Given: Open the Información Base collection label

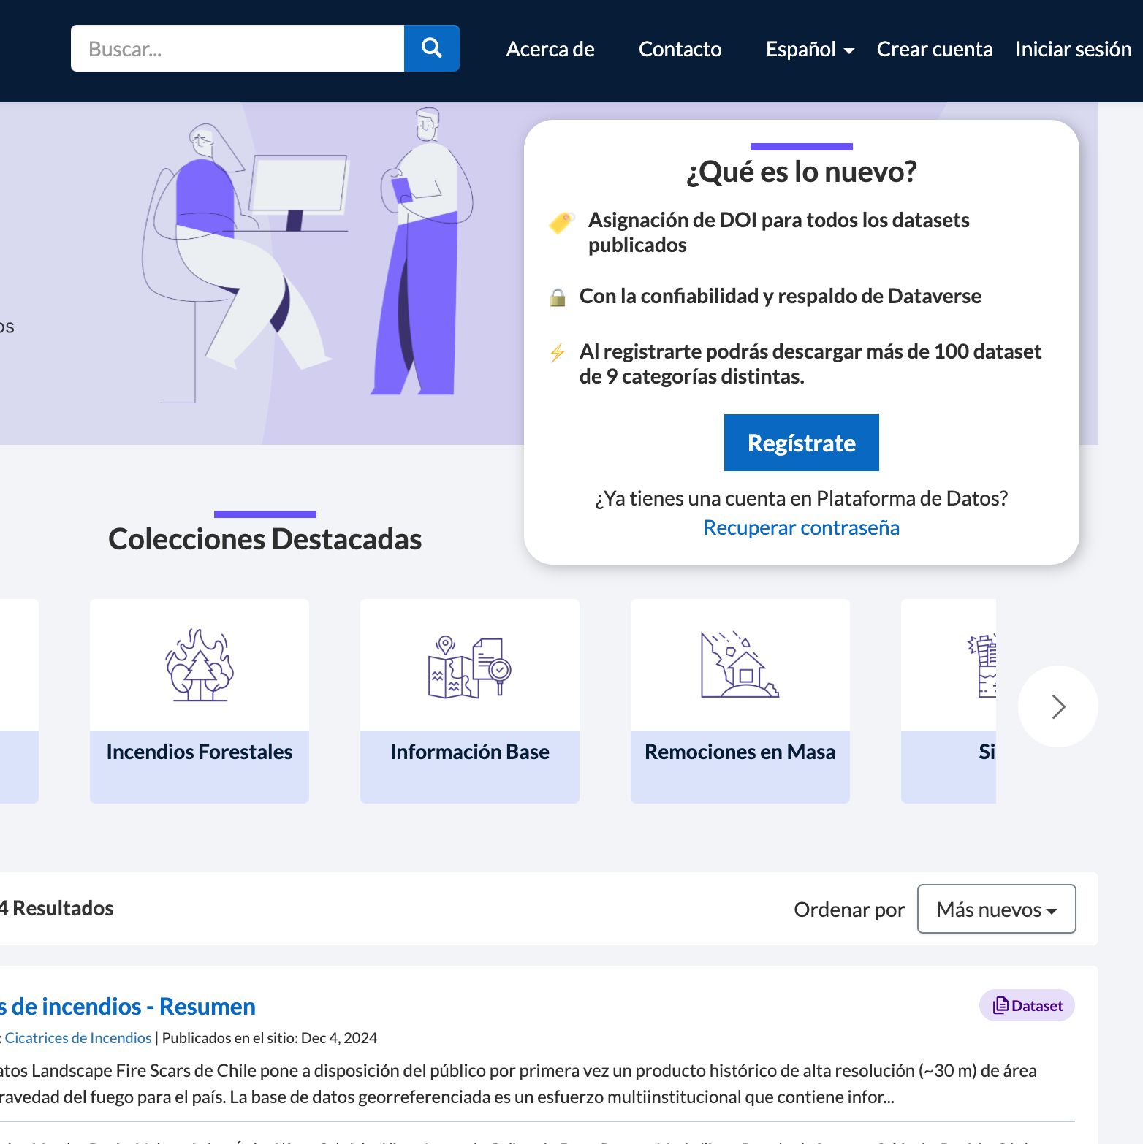Looking at the screenshot, I should [470, 752].
